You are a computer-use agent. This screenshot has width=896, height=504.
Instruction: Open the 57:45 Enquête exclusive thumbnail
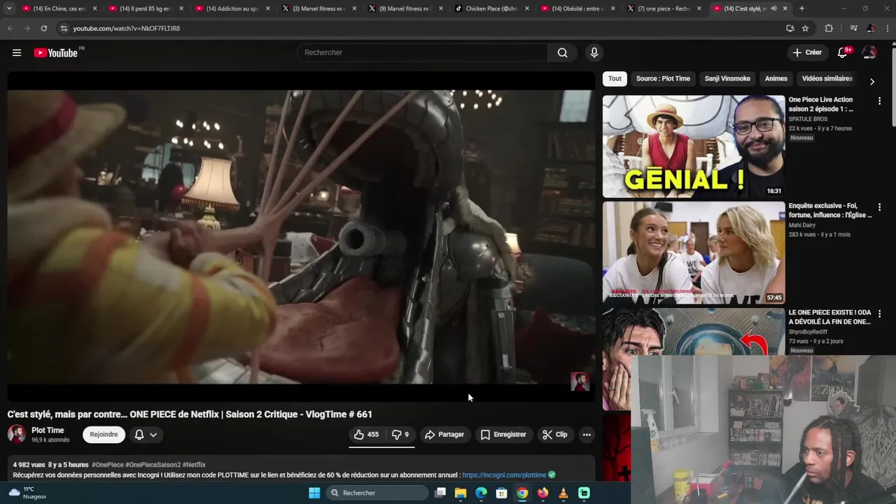pos(694,253)
